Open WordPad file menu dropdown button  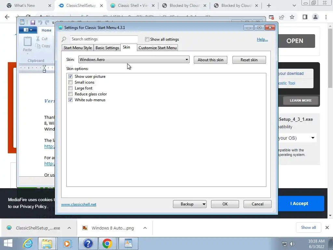[x=28, y=30]
